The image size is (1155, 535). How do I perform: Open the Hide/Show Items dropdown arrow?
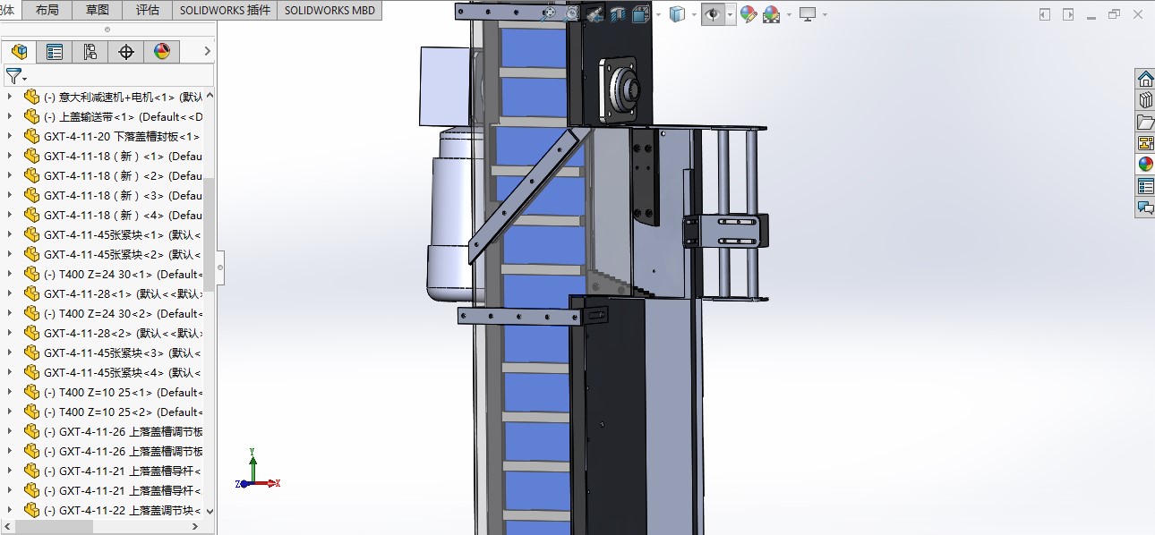point(731,14)
